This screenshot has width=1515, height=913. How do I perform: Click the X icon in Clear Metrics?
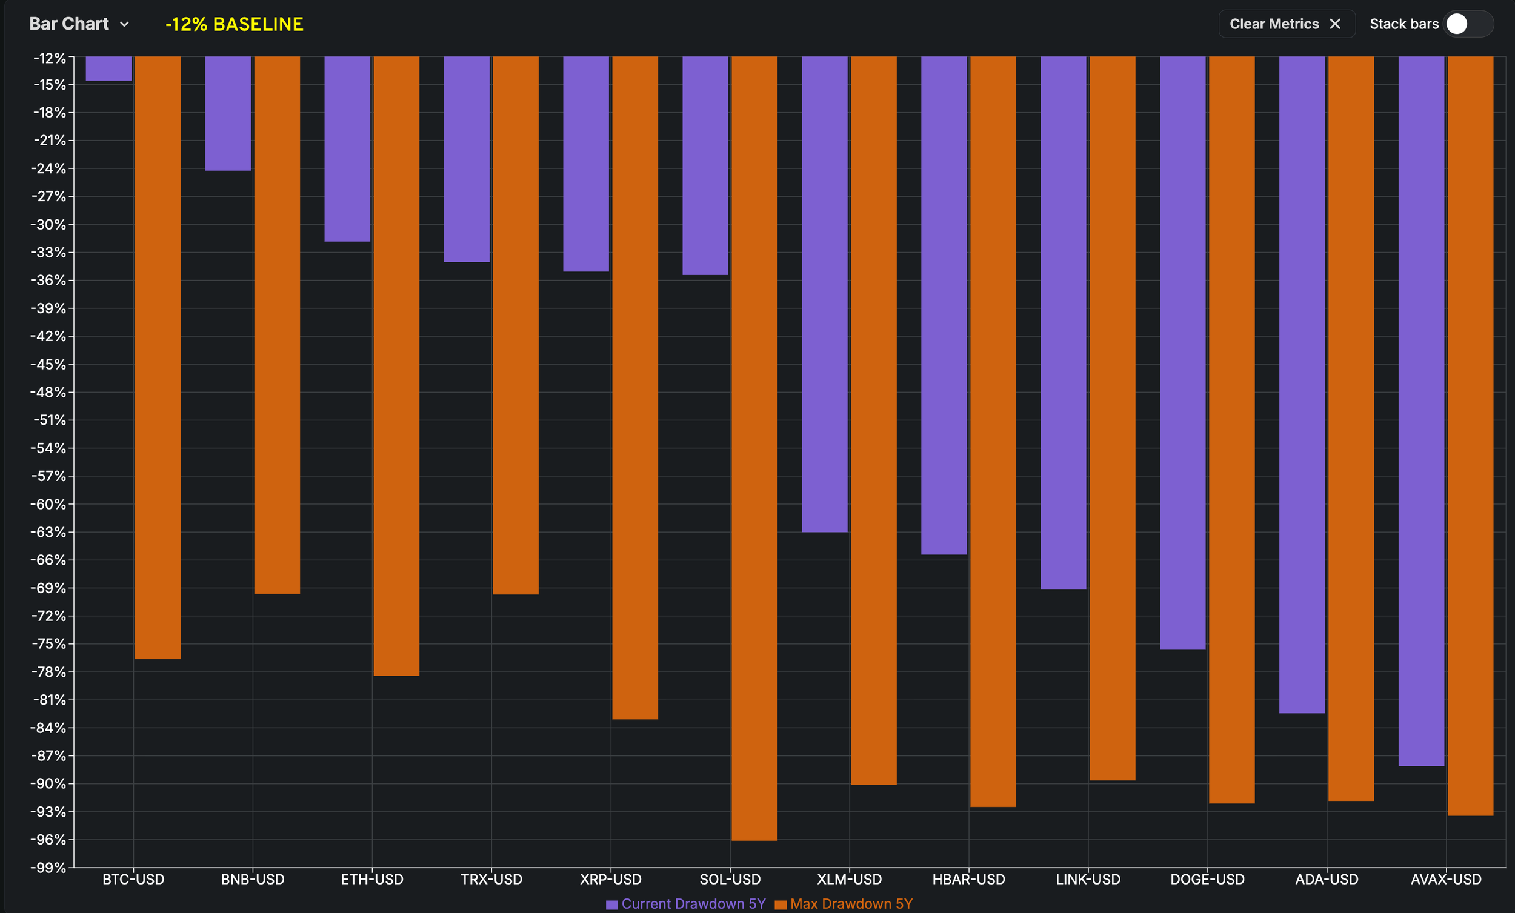pos(1335,24)
